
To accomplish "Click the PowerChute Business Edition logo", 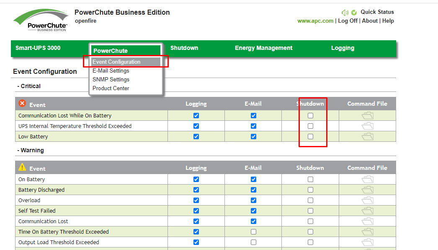I will 41,20.
